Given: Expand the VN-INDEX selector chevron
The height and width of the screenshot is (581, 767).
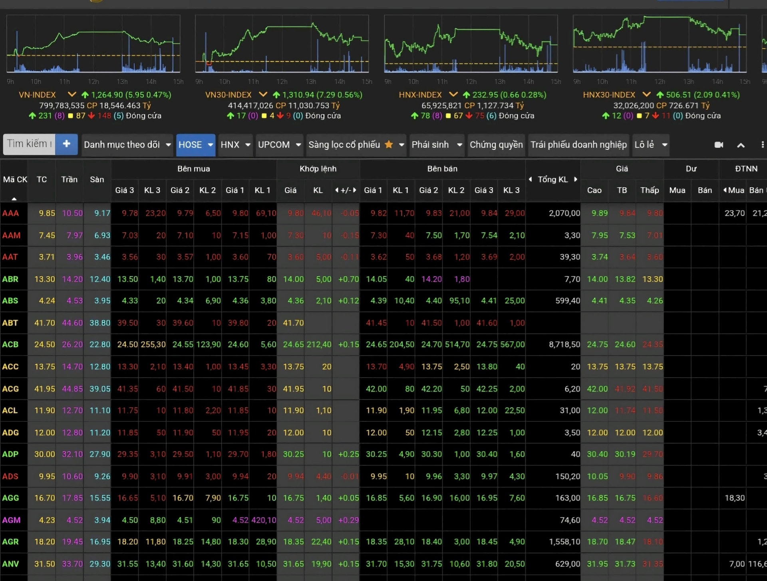Looking at the screenshot, I should tap(72, 95).
